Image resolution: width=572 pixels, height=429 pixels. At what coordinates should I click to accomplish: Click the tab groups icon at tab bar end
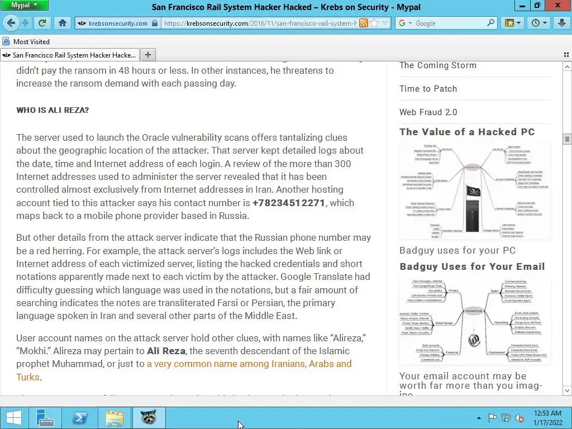point(566,55)
